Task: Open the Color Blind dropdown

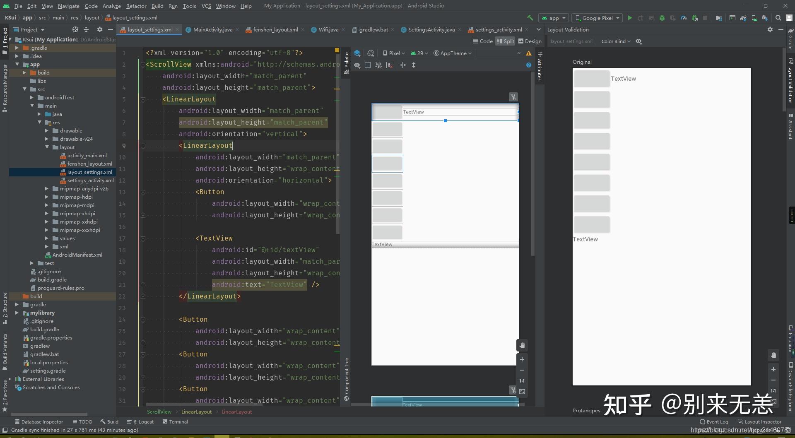Action: (616, 41)
